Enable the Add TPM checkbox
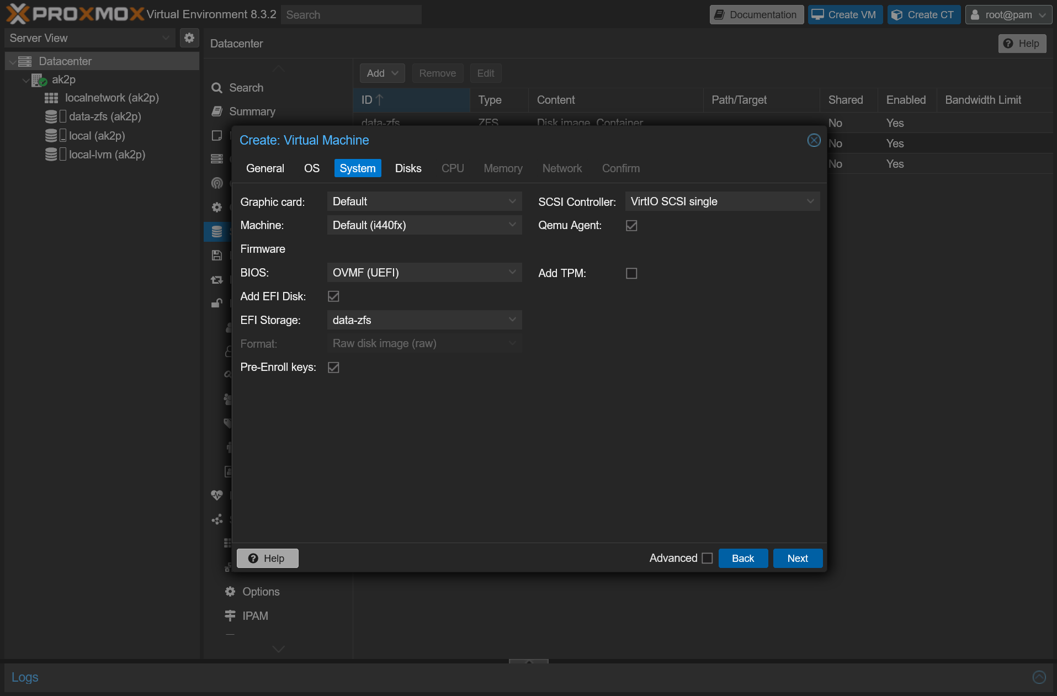The width and height of the screenshot is (1057, 696). (631, 273)
